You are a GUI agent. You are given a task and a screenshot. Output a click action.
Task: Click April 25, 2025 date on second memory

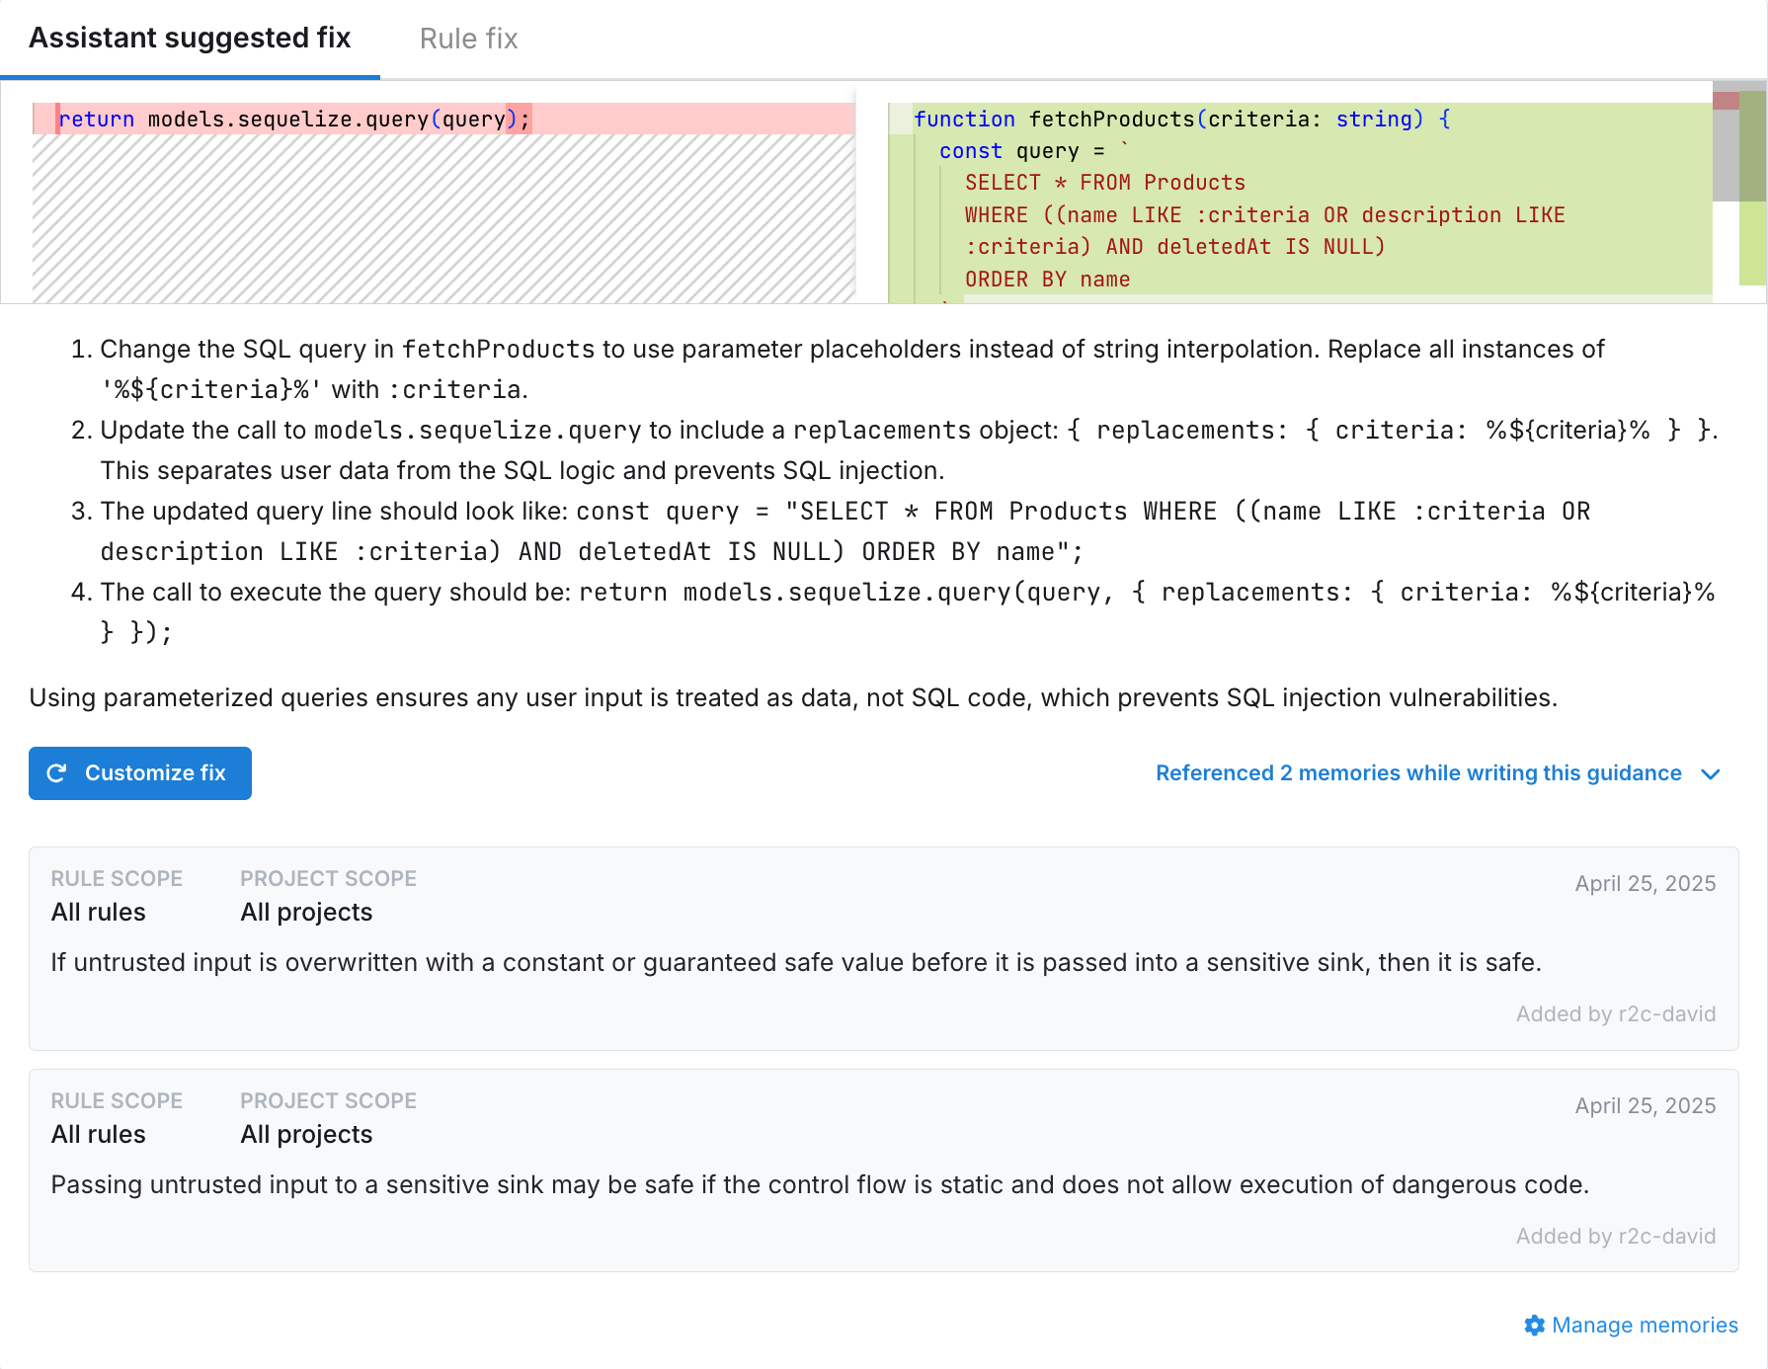tap(1645, 1106)
